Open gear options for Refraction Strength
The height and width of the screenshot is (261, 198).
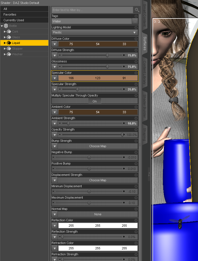pyautogui.click(x=136, y=254)
